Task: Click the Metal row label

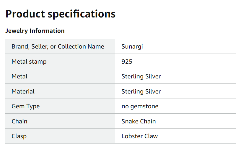Action: click(19, 76)
